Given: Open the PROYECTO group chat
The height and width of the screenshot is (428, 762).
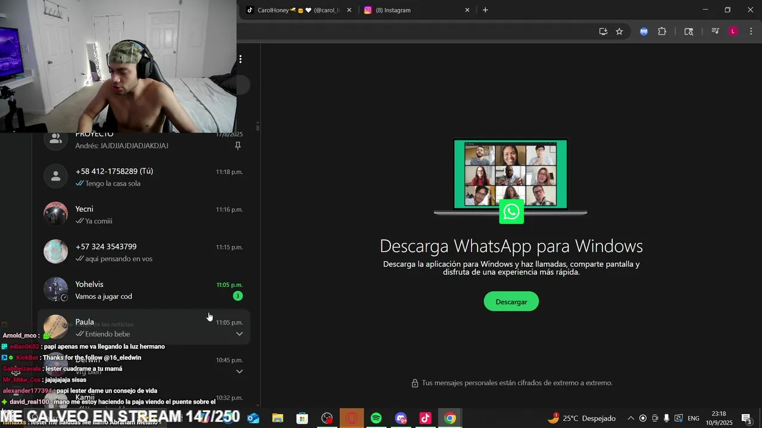Looking at the screenshot, I should (143, 141).
